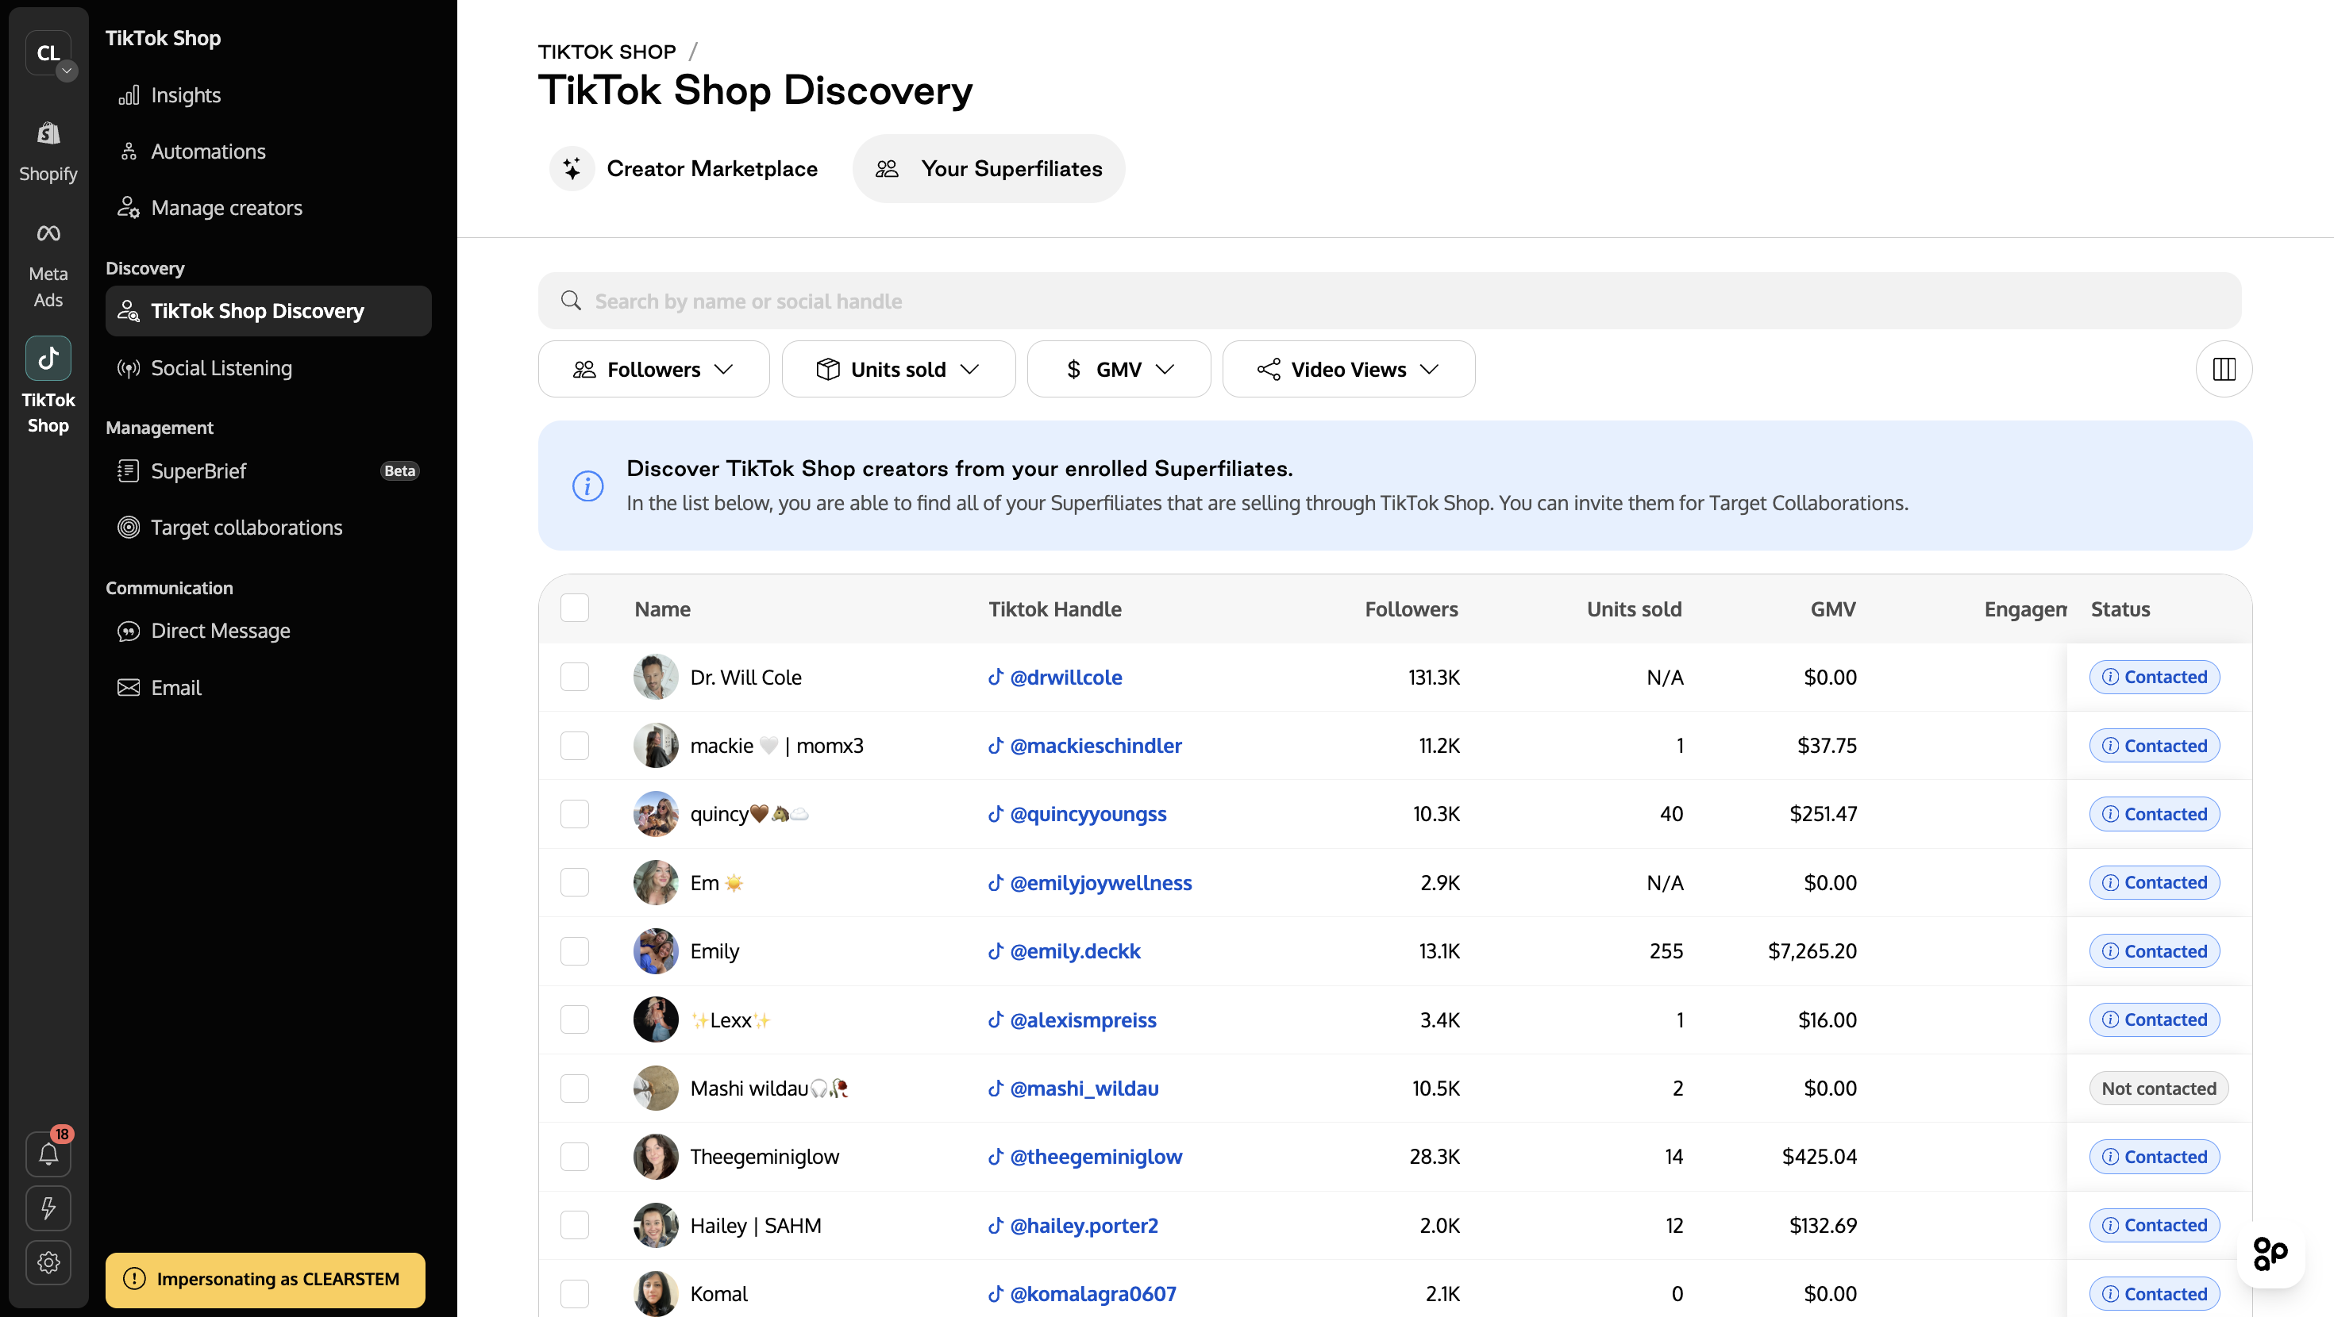This screenshot has width=2334, height=1317.
Task: Click the TikTok icon beside @quincyyoungss
Action: (995, 813)
